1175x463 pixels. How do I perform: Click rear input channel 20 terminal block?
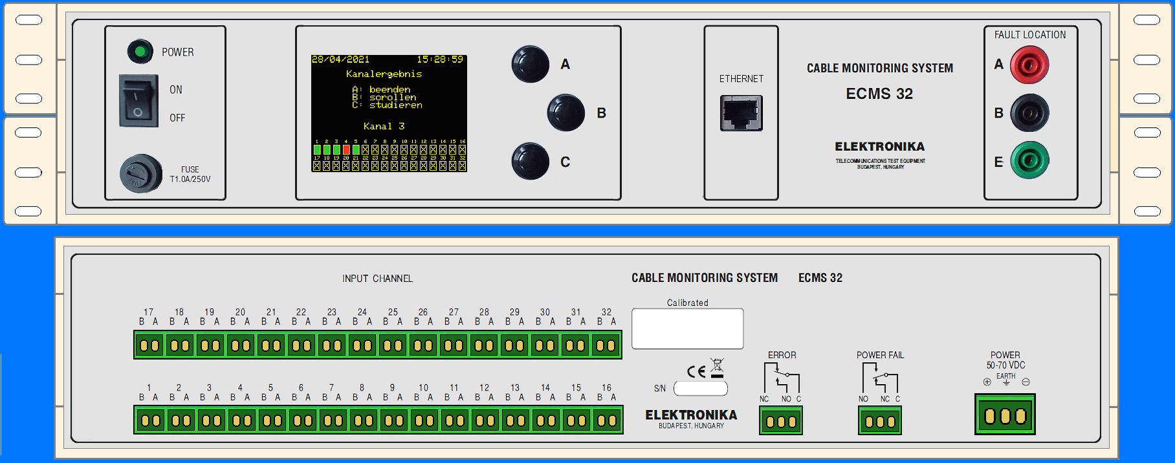241,345
